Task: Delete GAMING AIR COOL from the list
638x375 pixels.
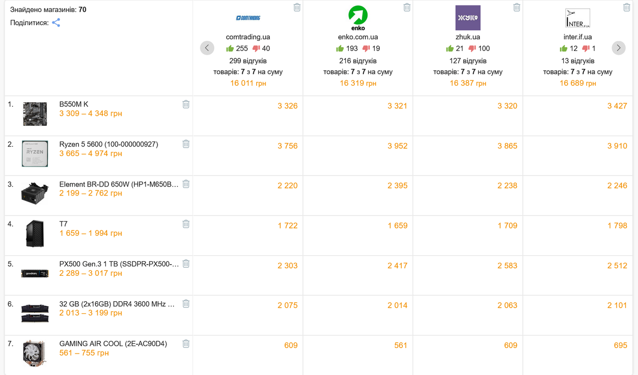Action: (186, 343)
